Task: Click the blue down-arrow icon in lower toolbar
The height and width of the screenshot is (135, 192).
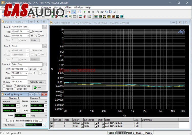Action: tap(66, 16)
